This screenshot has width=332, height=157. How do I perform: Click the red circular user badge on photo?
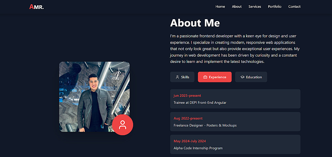(123, 125)
